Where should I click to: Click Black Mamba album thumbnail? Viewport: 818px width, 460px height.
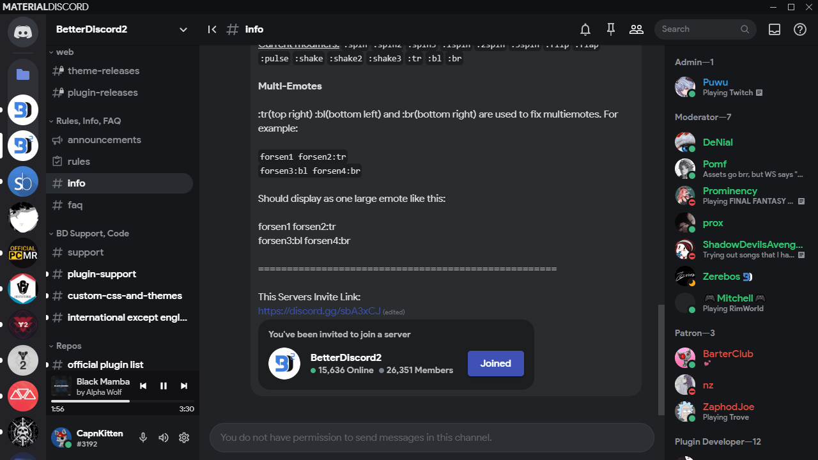click(x=61, y=386)
